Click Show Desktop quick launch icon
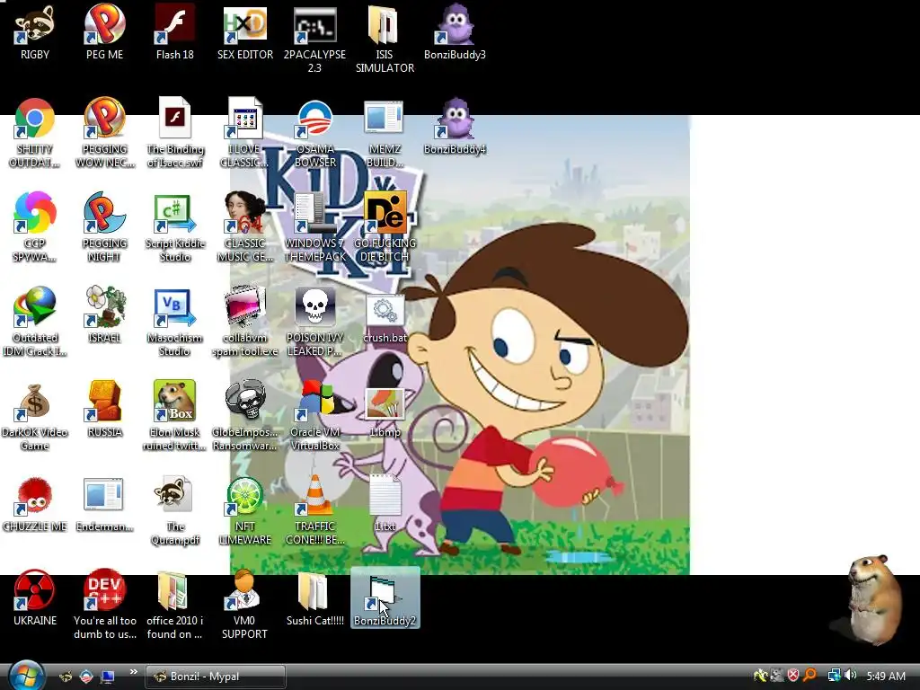920x690 pixels. tap(108, 677)
